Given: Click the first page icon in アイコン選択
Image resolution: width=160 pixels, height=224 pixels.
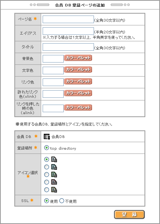Looking at the screenshot, I should click(x=54, y=160).
